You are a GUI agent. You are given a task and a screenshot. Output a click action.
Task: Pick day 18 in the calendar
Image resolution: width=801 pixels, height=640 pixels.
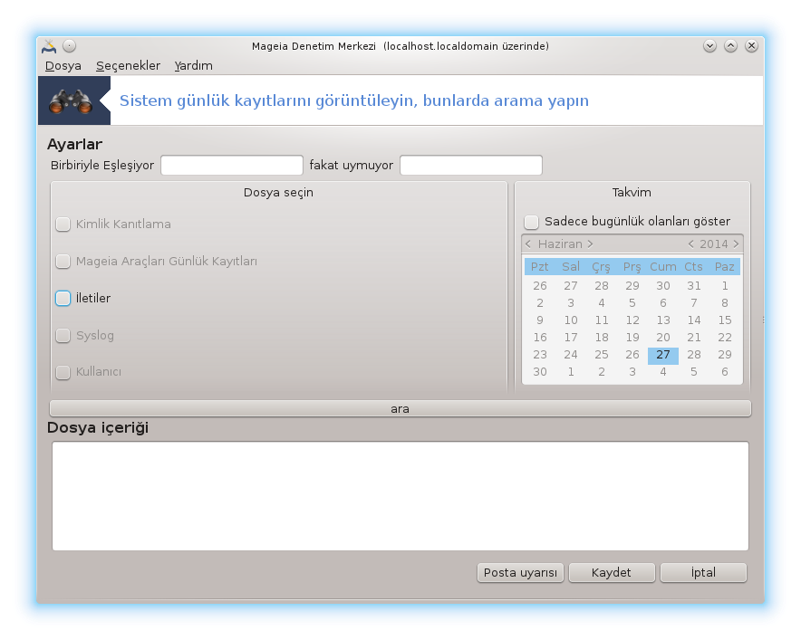tap(602, 338)
